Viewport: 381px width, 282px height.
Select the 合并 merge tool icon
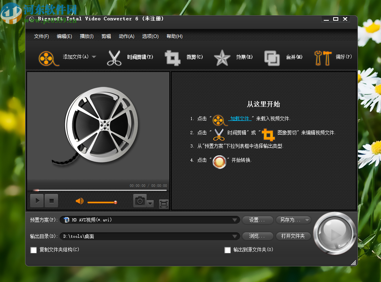(272, 57)
